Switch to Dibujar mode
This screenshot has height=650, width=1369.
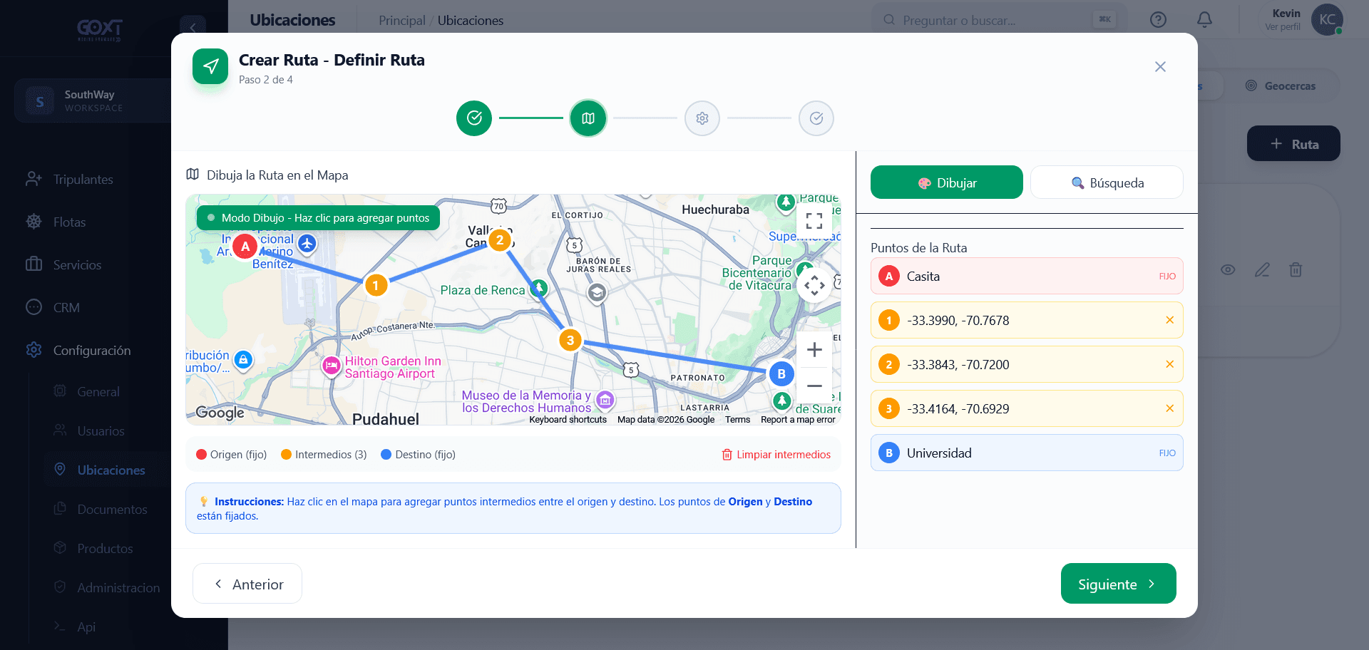tap(947, 182)
